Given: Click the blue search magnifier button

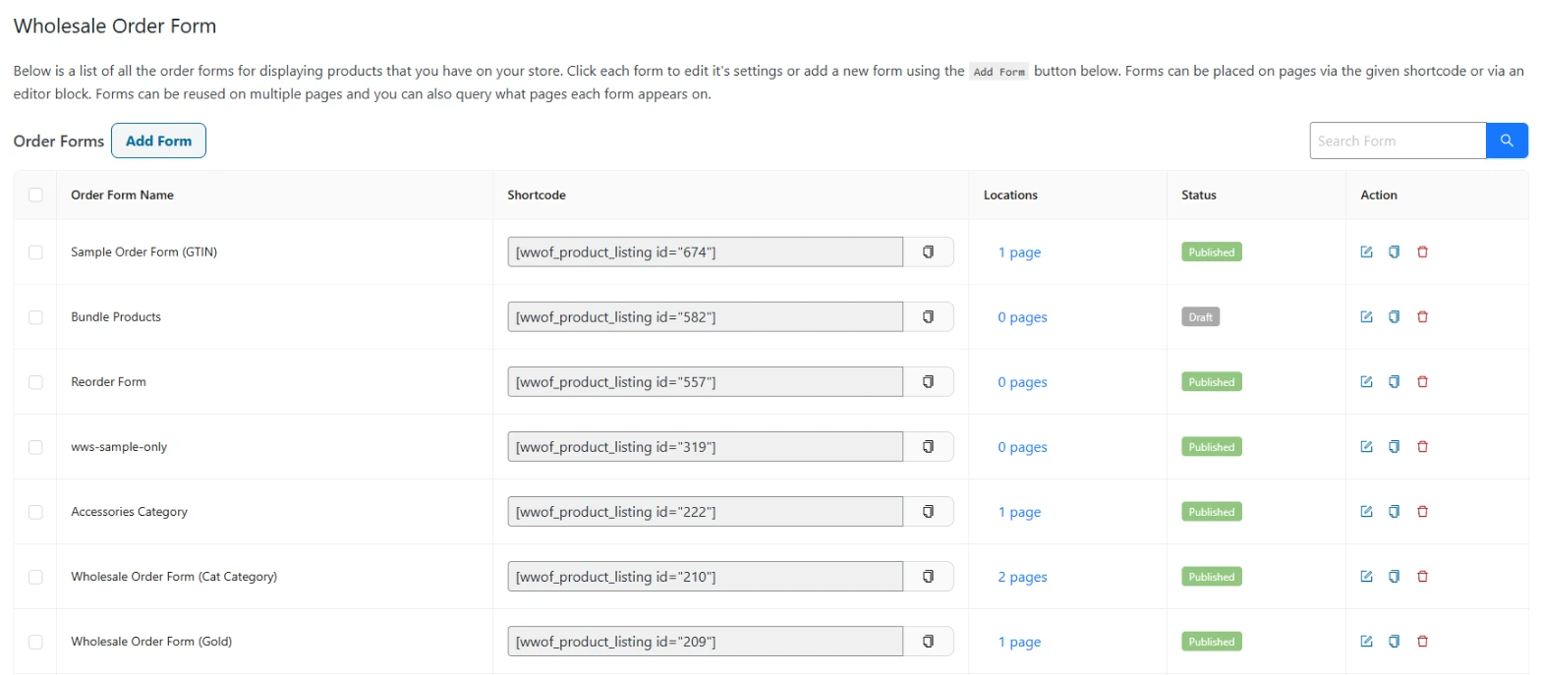Looking at the screenshot, I should (1507, 141).
